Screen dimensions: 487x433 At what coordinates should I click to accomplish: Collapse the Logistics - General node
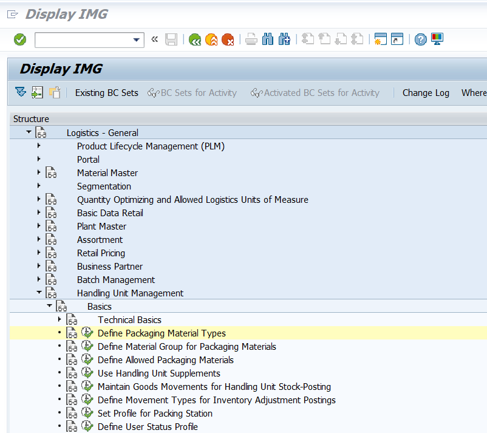coord(29,132)
